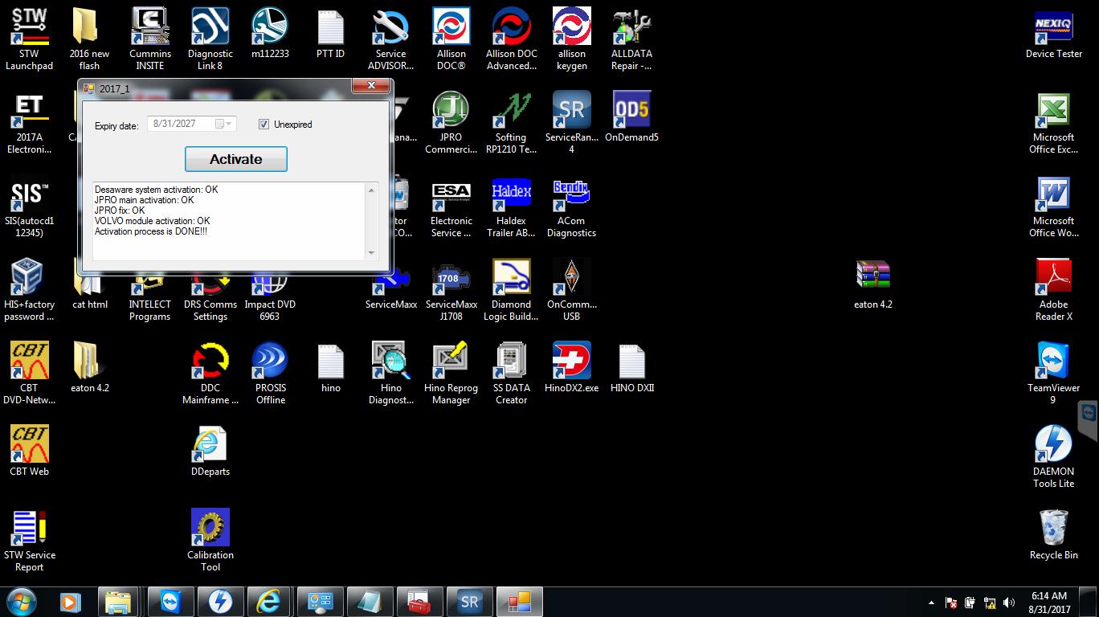The image size is (1099, 617).
Task: Click the volume icon in system tray
Action: click(1008, 603)
